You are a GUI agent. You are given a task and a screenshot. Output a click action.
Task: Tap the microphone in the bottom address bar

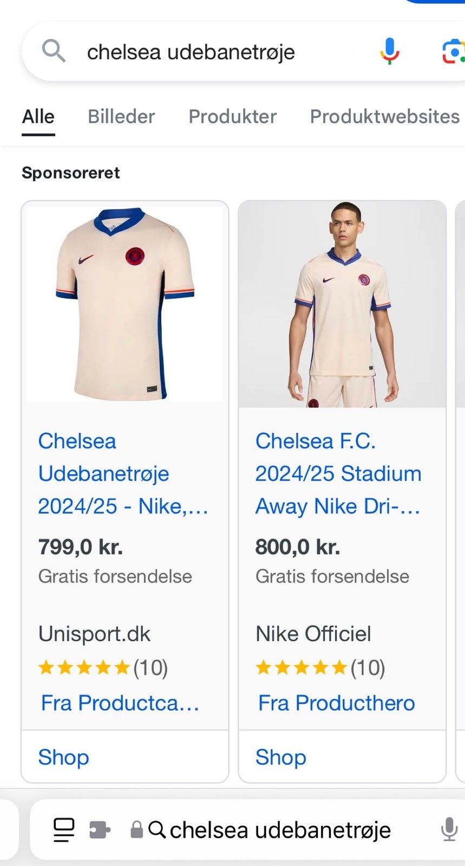[449, 829]
